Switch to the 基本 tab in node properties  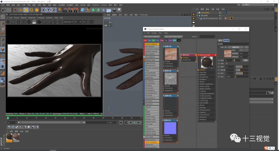pyautogui.click(x=220, y=40)
